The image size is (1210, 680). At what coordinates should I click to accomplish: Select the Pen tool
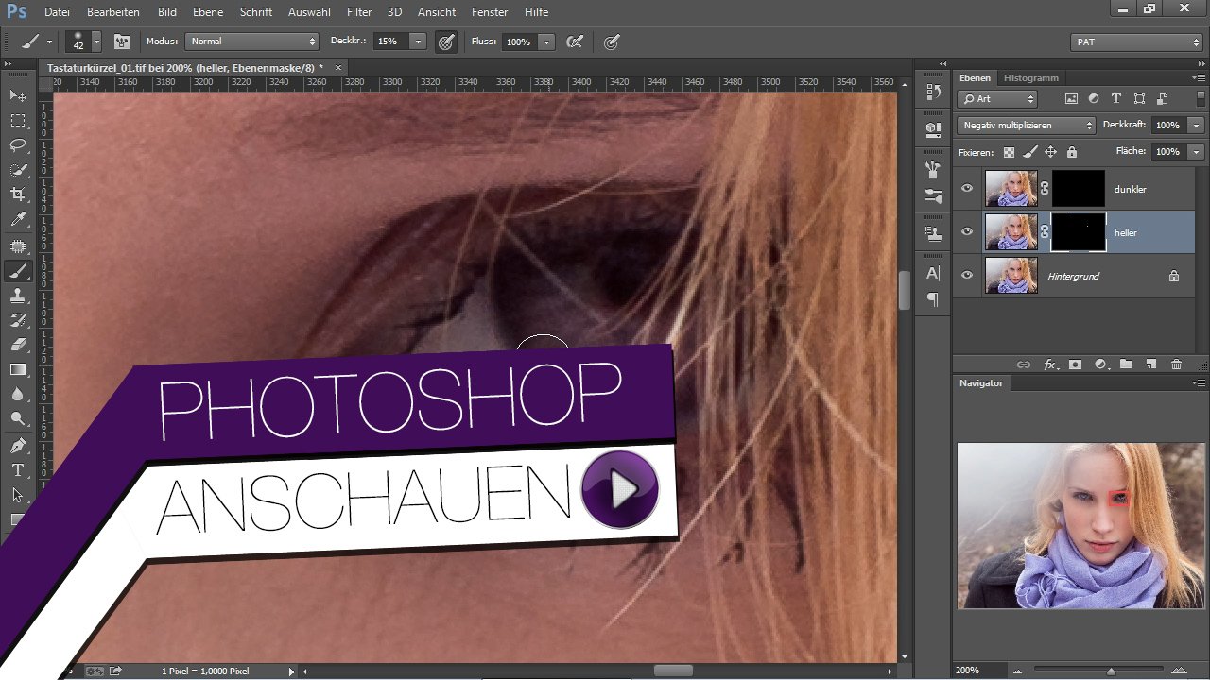pyautogui.click(x=18, y=445)
